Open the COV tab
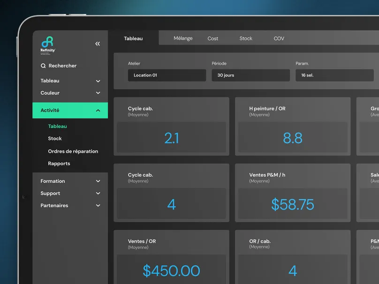Image resolution: width=379 pixels, height=284 pixels. [x=279, y=38]
